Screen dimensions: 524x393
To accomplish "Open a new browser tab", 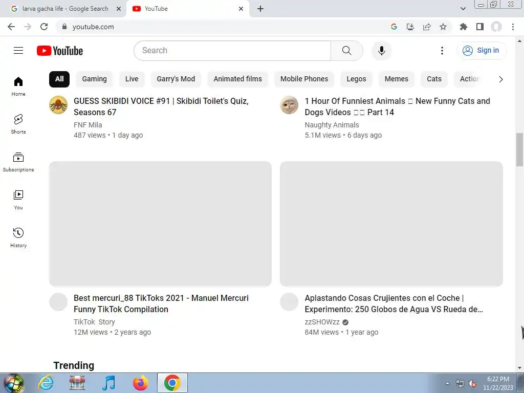I will coord(260,9).
